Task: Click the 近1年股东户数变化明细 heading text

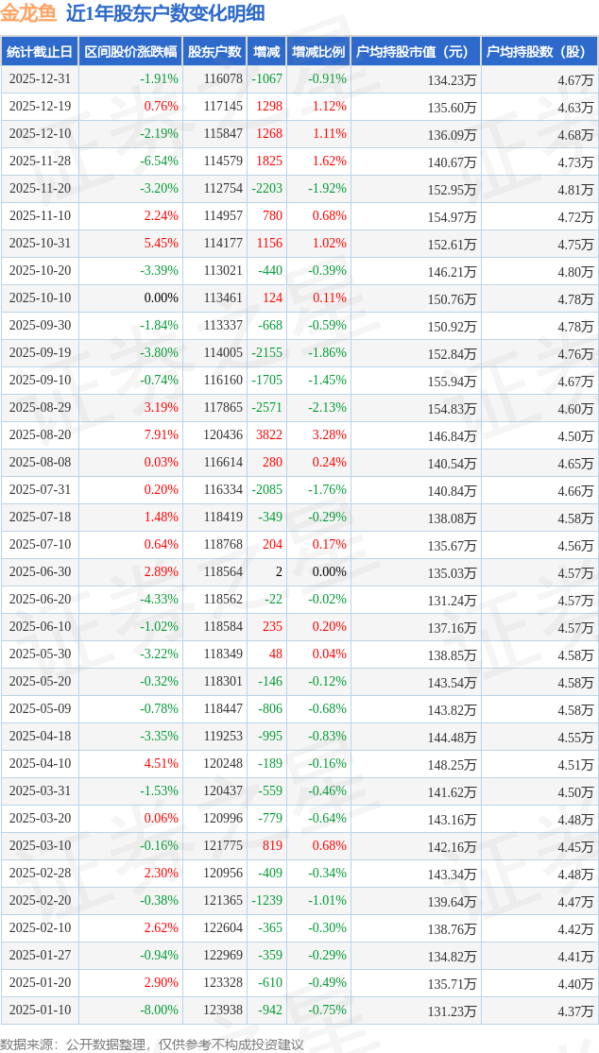Action: [165, 13]
